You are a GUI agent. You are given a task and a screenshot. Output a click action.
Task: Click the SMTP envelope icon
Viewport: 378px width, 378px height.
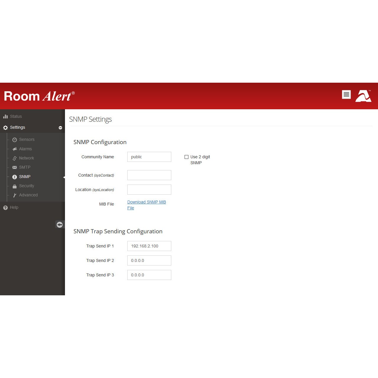coord(15,167)
